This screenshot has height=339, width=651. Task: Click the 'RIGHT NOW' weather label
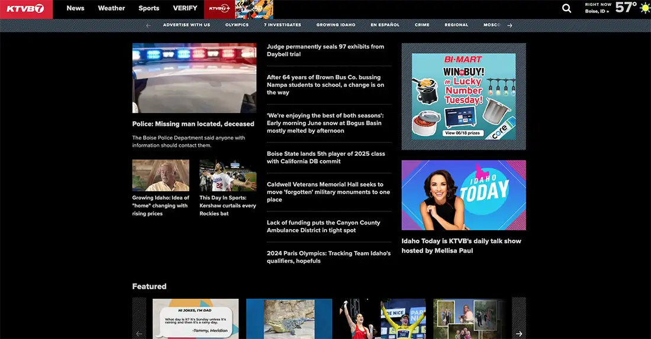(598, 5)
